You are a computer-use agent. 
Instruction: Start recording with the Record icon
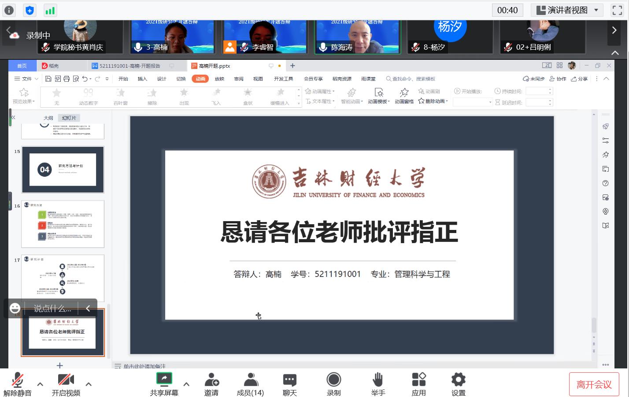click(x=333, y=379)
